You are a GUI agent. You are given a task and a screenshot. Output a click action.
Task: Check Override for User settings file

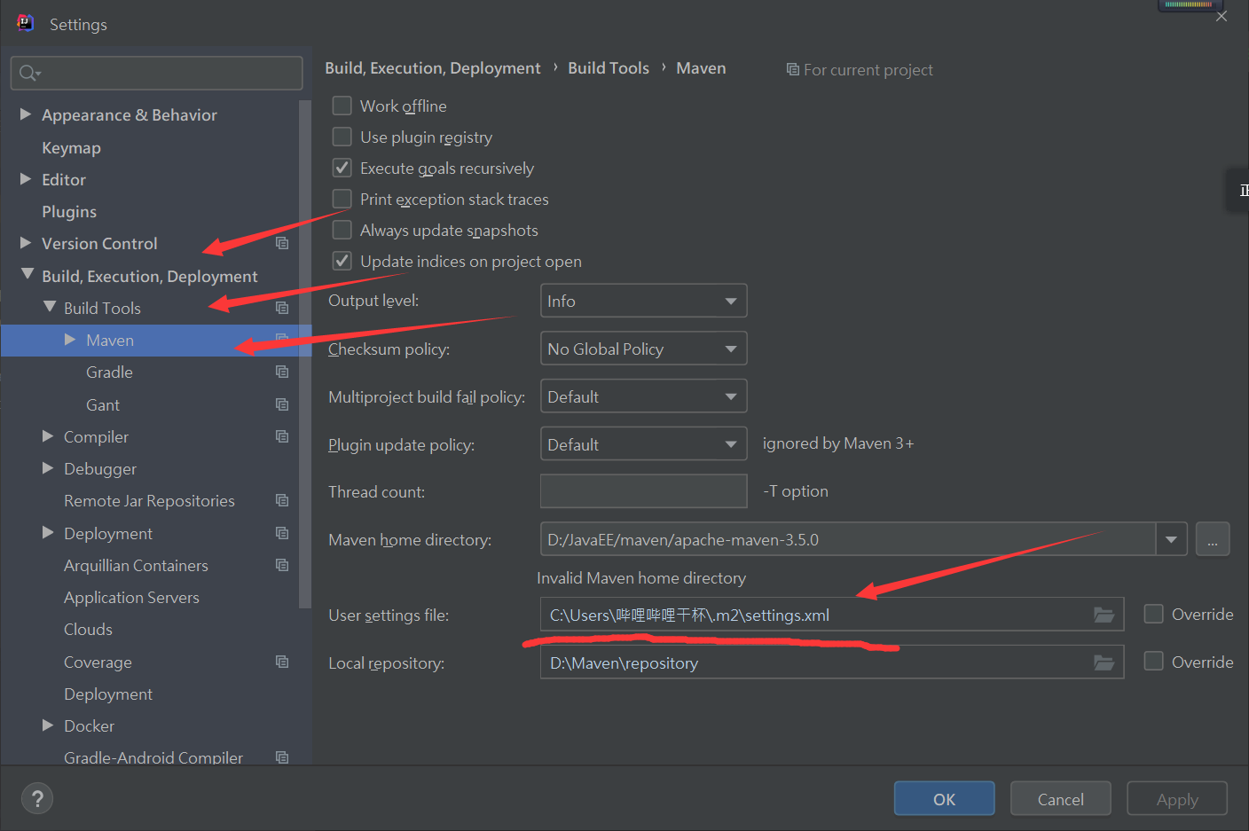tap(1153, 614)
